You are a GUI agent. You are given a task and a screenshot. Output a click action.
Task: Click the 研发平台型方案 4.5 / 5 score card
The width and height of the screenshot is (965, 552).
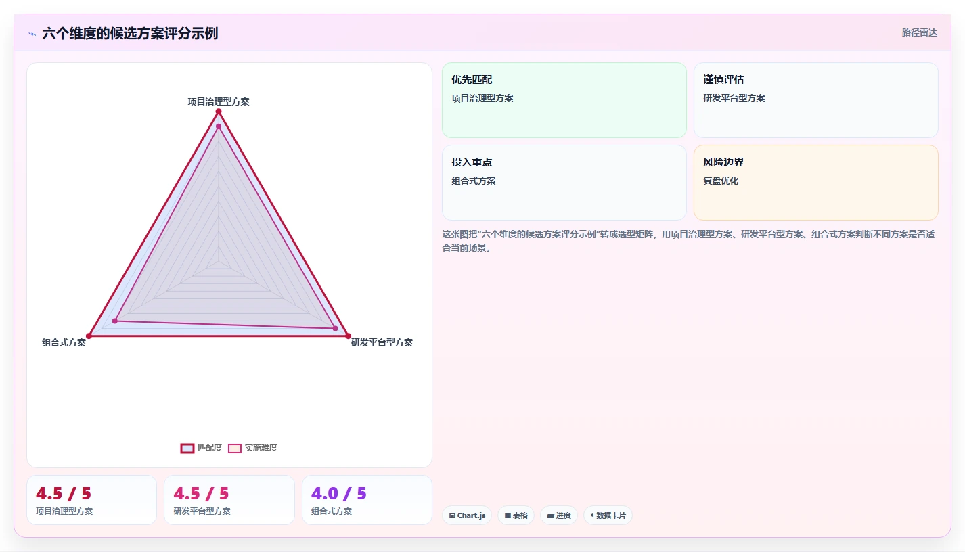point(229,500)
